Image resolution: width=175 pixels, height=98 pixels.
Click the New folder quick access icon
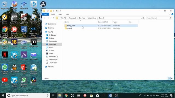point(51,11)
